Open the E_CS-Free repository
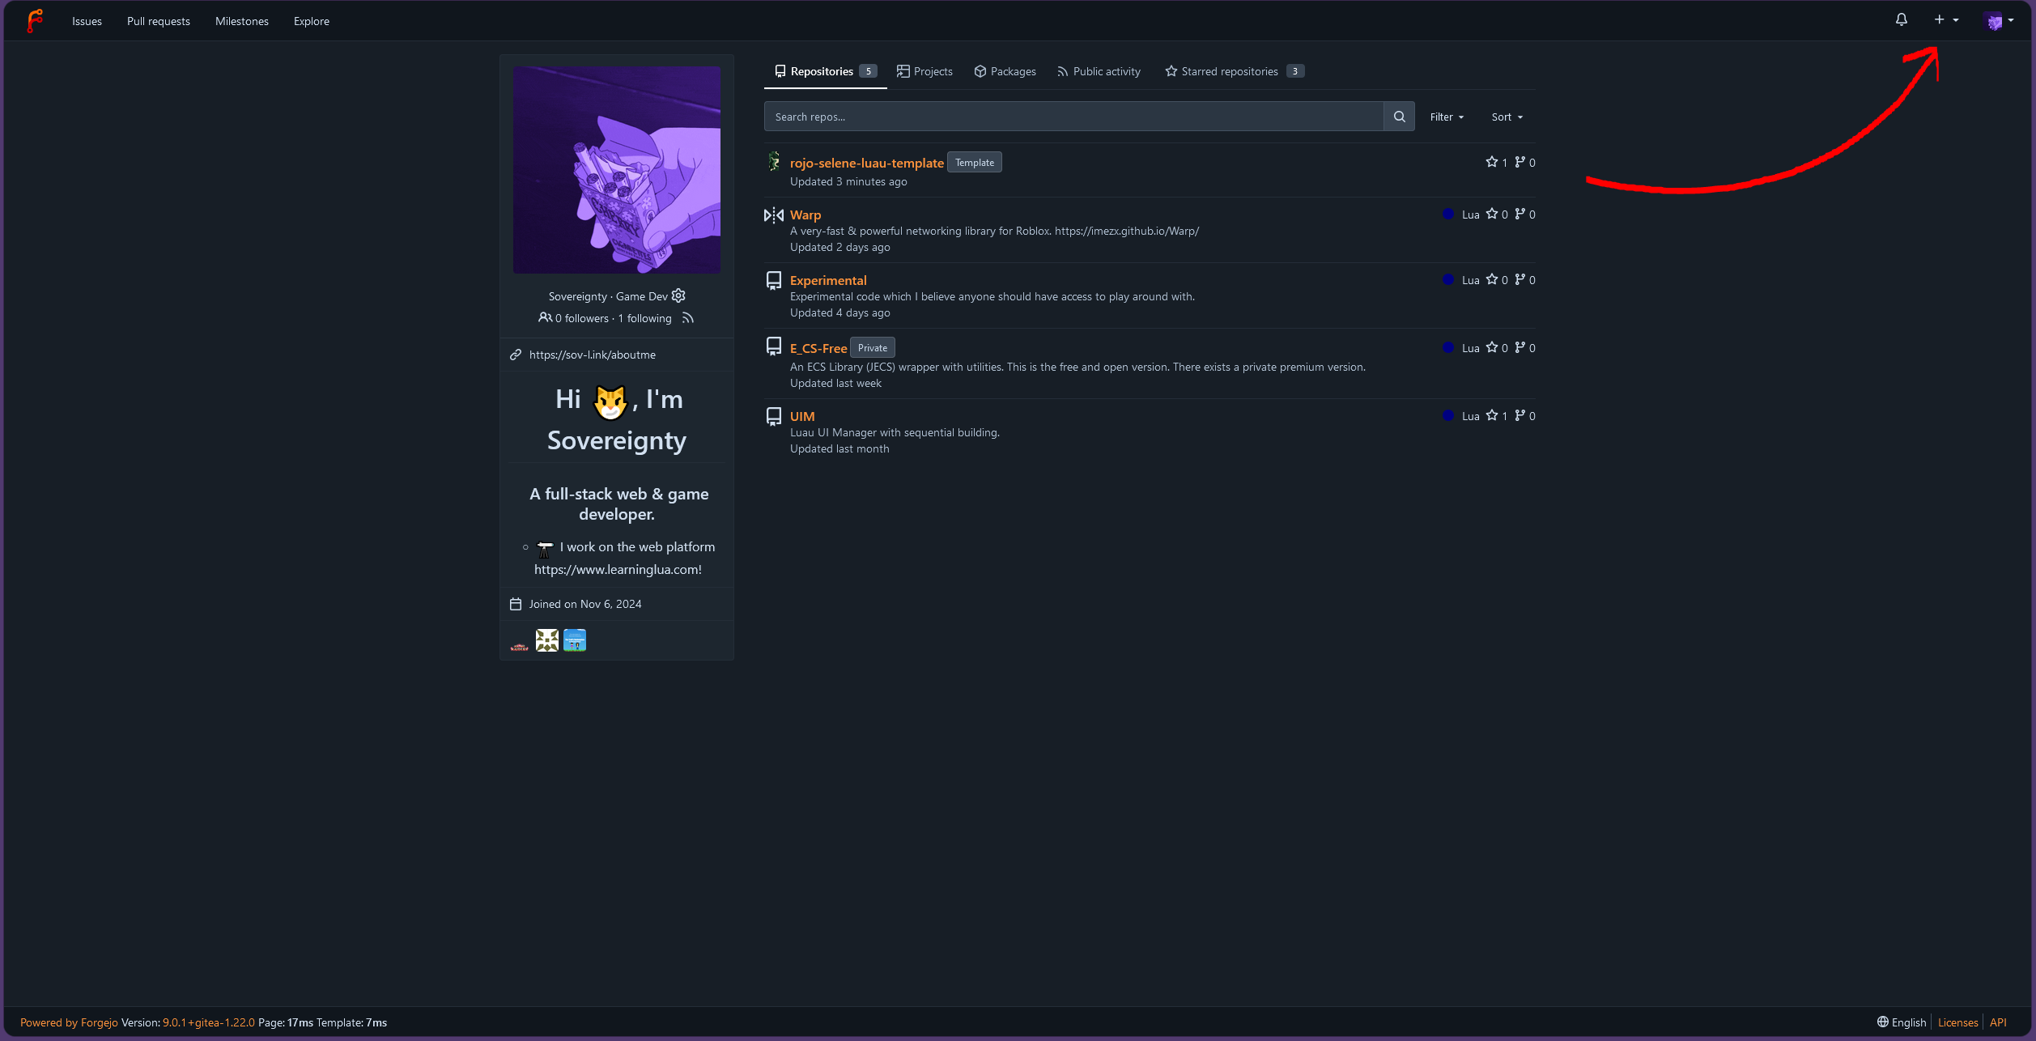2036x1041 pixels. [x=818, y=348]
